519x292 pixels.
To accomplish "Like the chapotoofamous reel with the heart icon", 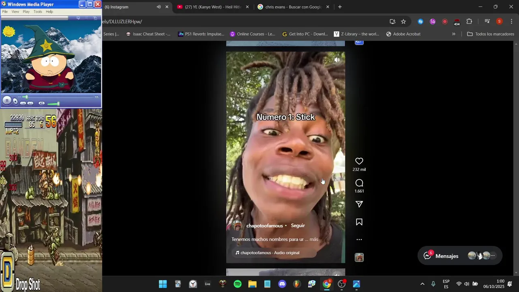I will pos(359,161).
